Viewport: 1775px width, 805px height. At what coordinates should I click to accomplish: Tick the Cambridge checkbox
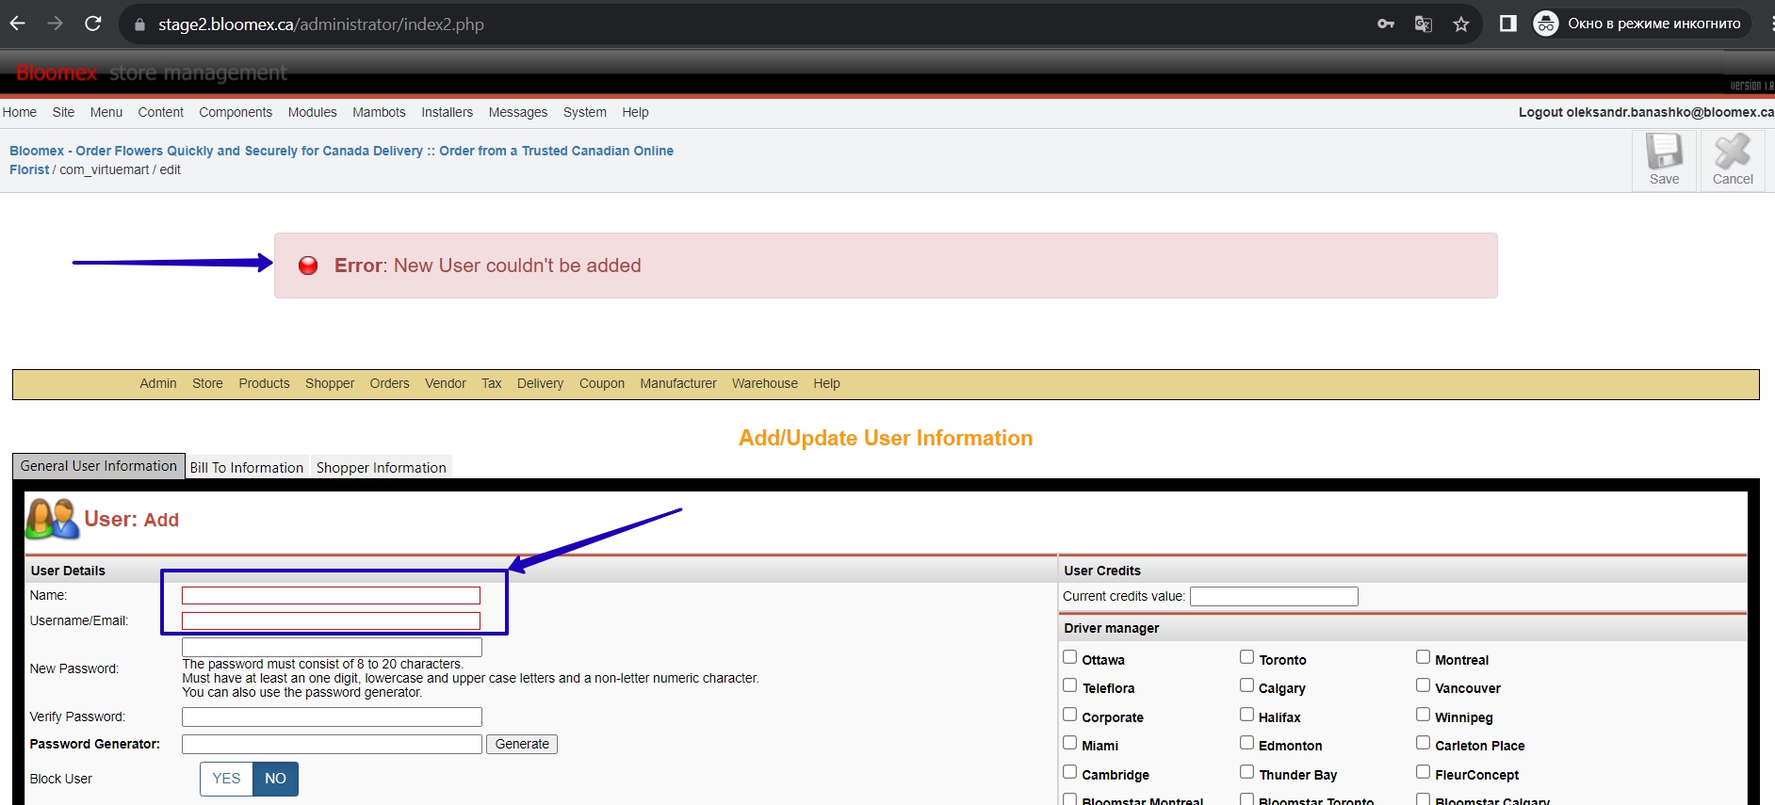(x=1070, y=772)
